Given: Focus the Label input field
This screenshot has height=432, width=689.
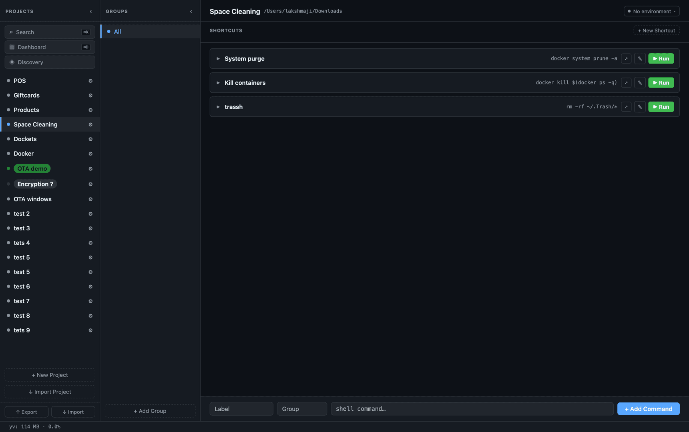Looking at the screenshot, I should coord(241,409).
